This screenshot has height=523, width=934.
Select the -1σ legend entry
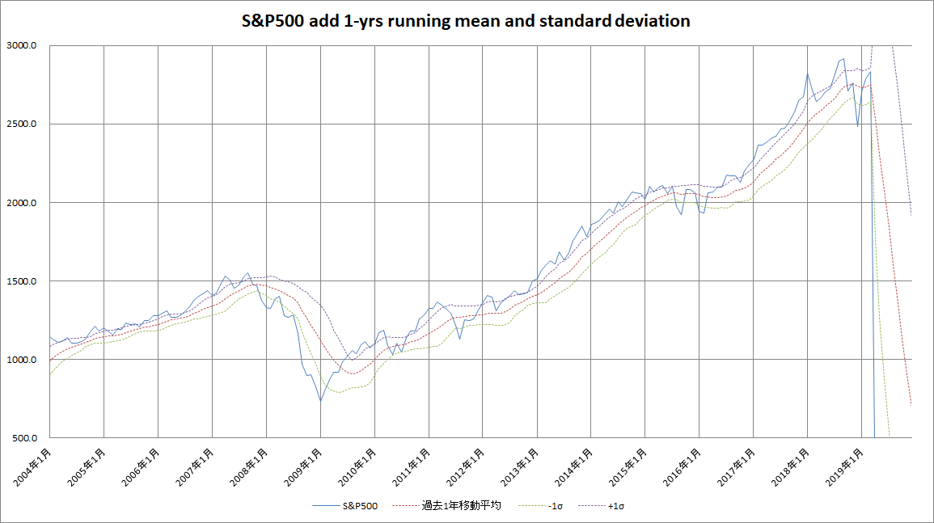540,506
